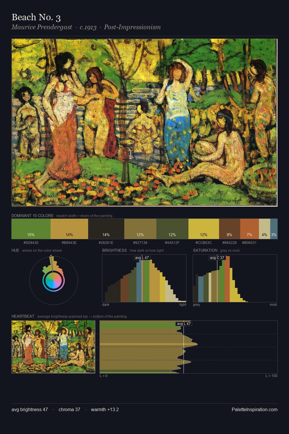Click "swatch width = share of the painting" caption
Viewport: 289px width, 434px height.
tap(84, 216)
